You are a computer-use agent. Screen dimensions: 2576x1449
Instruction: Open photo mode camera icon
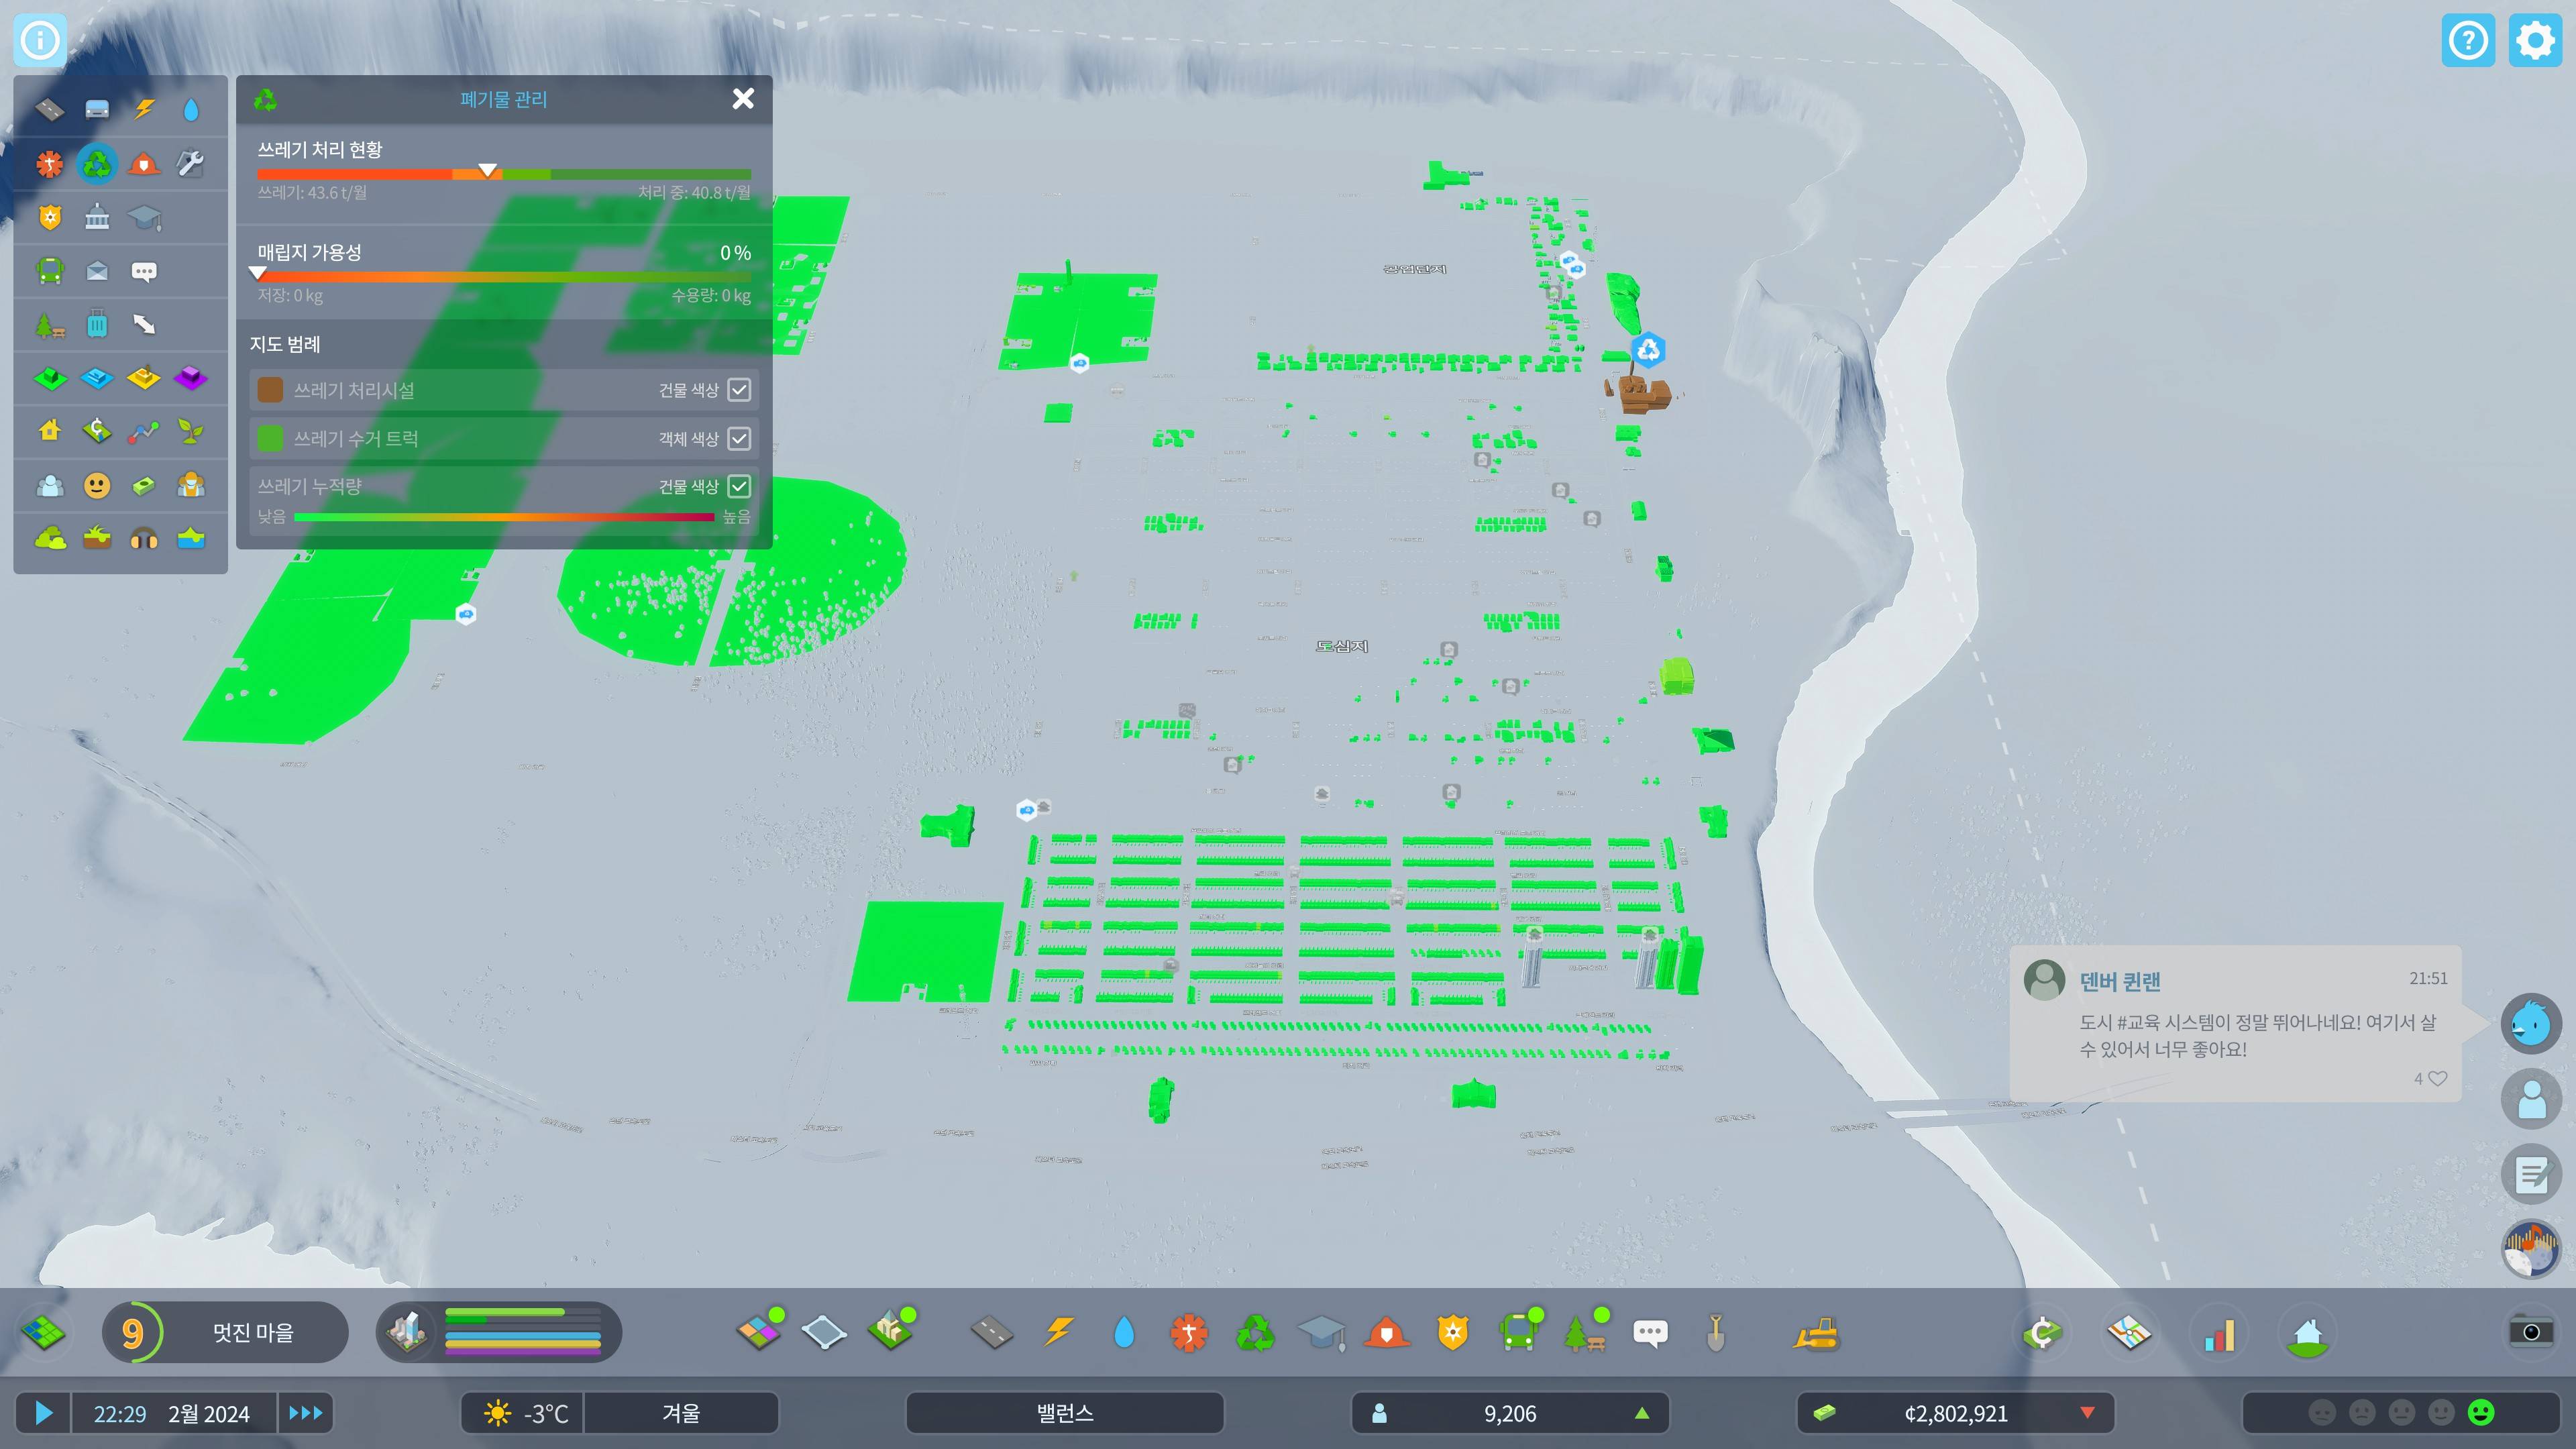pos(2530,1331)
